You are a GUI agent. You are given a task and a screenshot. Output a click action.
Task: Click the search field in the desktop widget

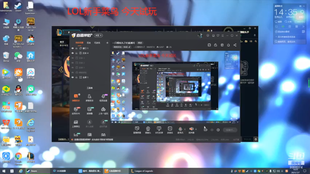coord(290,42)
